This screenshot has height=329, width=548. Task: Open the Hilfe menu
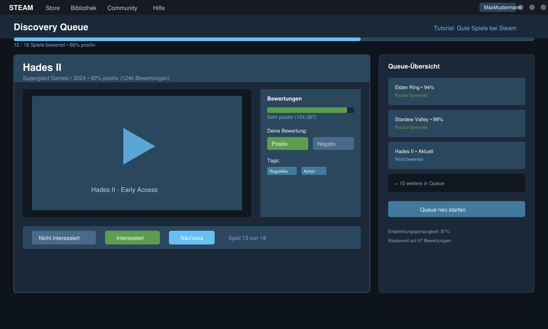(159, 8)
